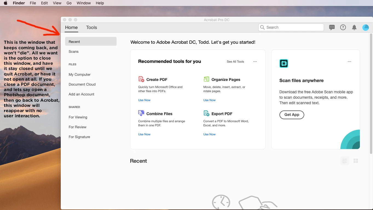Image resolution: width=373 pixels, height=210 pixels.
Task: Switch to the Tools tab
Action: (92, 27)
